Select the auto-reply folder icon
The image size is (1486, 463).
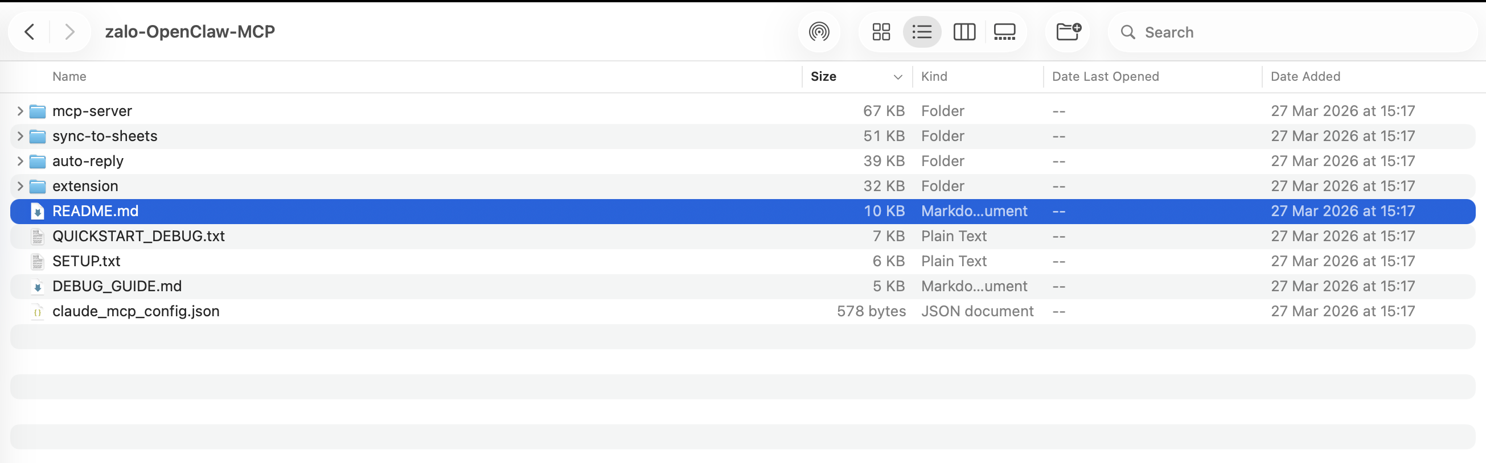pos(38,161)
